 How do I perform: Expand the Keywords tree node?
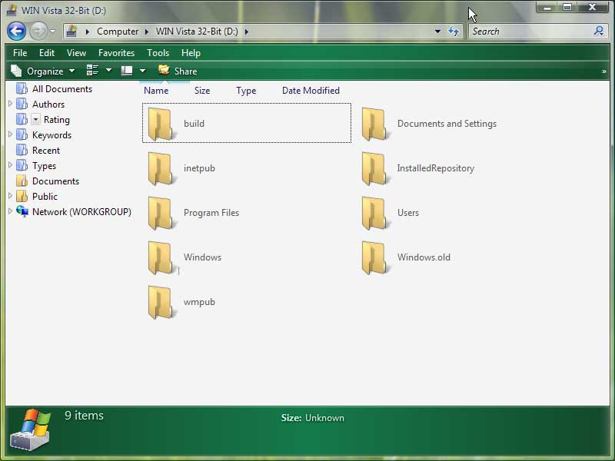[x=10, y=134]
